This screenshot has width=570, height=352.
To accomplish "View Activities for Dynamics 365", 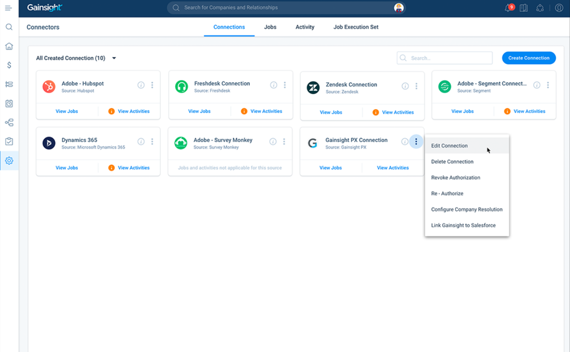I will coord(133,168).
